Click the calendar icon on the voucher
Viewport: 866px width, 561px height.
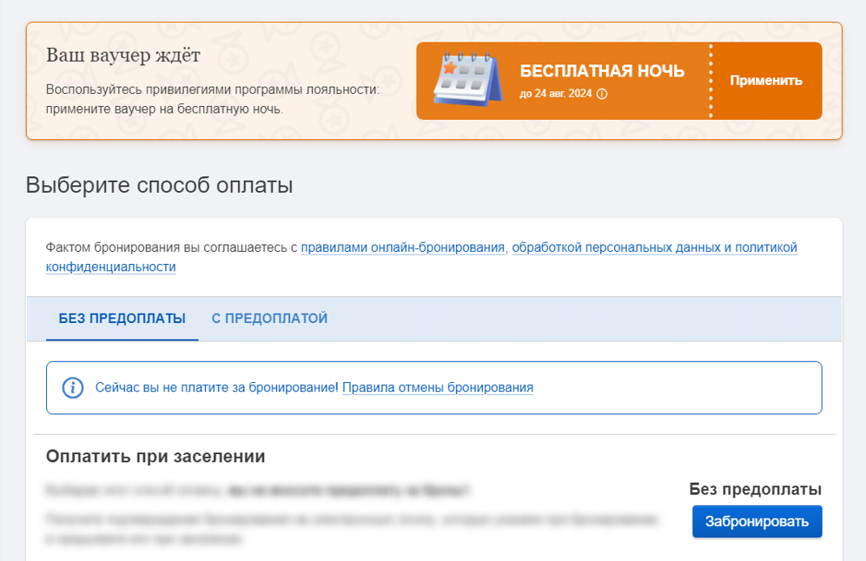click(468, 79)
